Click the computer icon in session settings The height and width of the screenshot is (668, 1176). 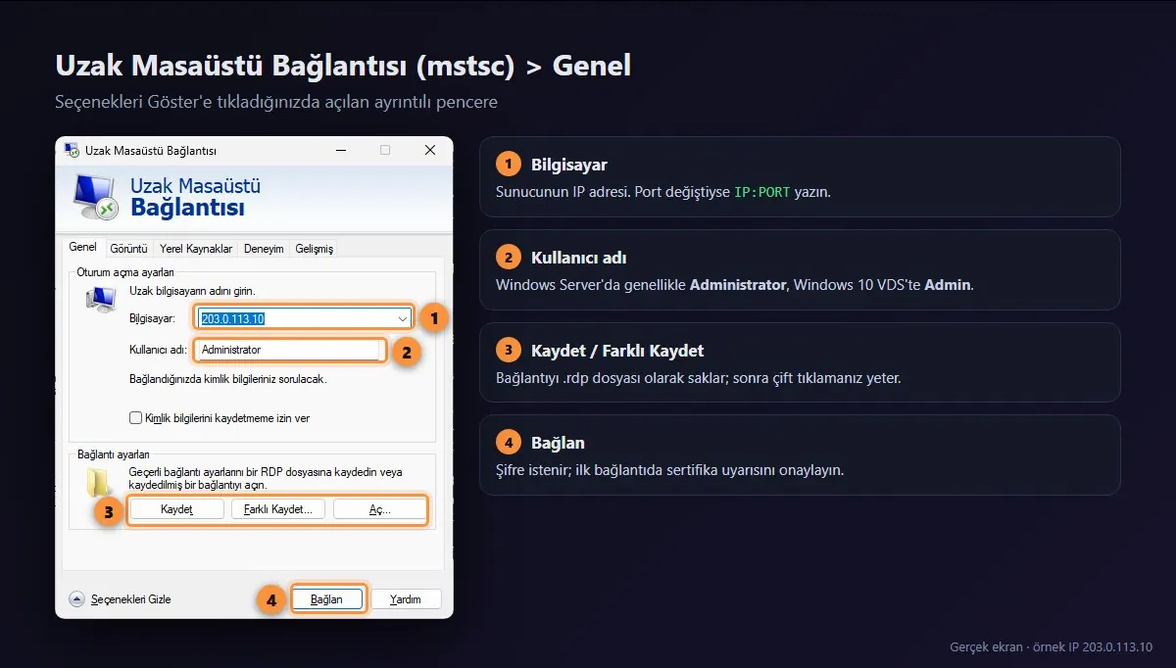point(101,302)
